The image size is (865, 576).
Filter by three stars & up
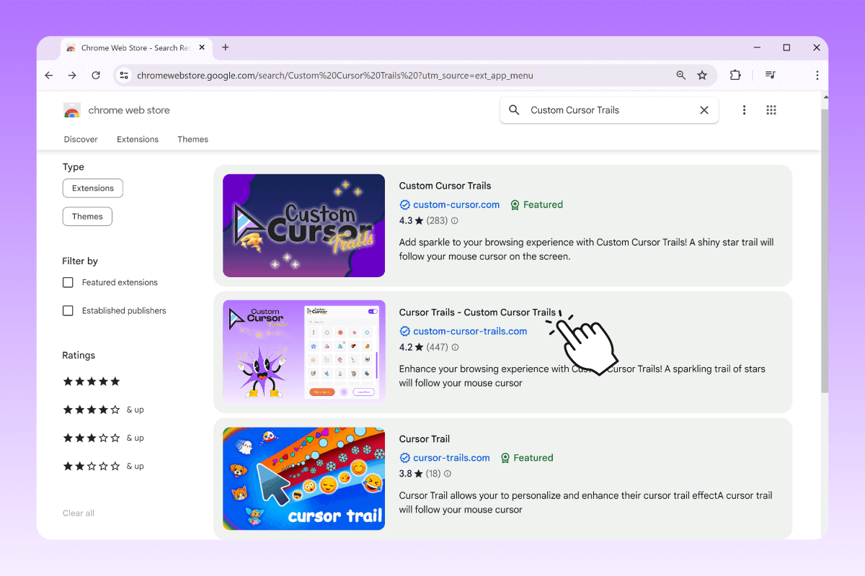(x=104, y=438)
